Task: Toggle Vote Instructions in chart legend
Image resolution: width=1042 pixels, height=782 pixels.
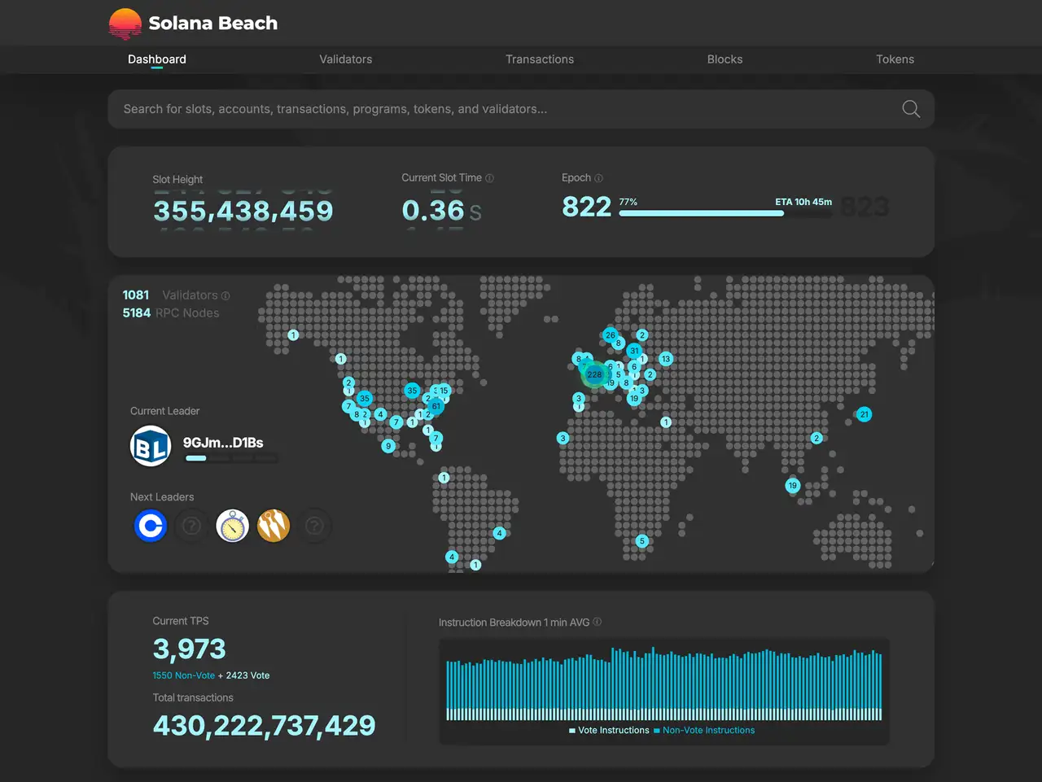Action: [x=612, y=731]
